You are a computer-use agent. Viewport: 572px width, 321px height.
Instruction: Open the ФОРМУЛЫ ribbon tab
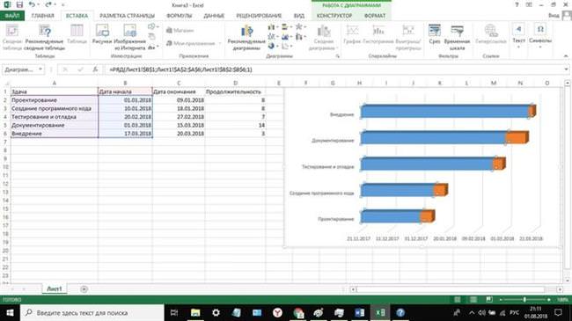pyautogui.click(x=180, y=16)
